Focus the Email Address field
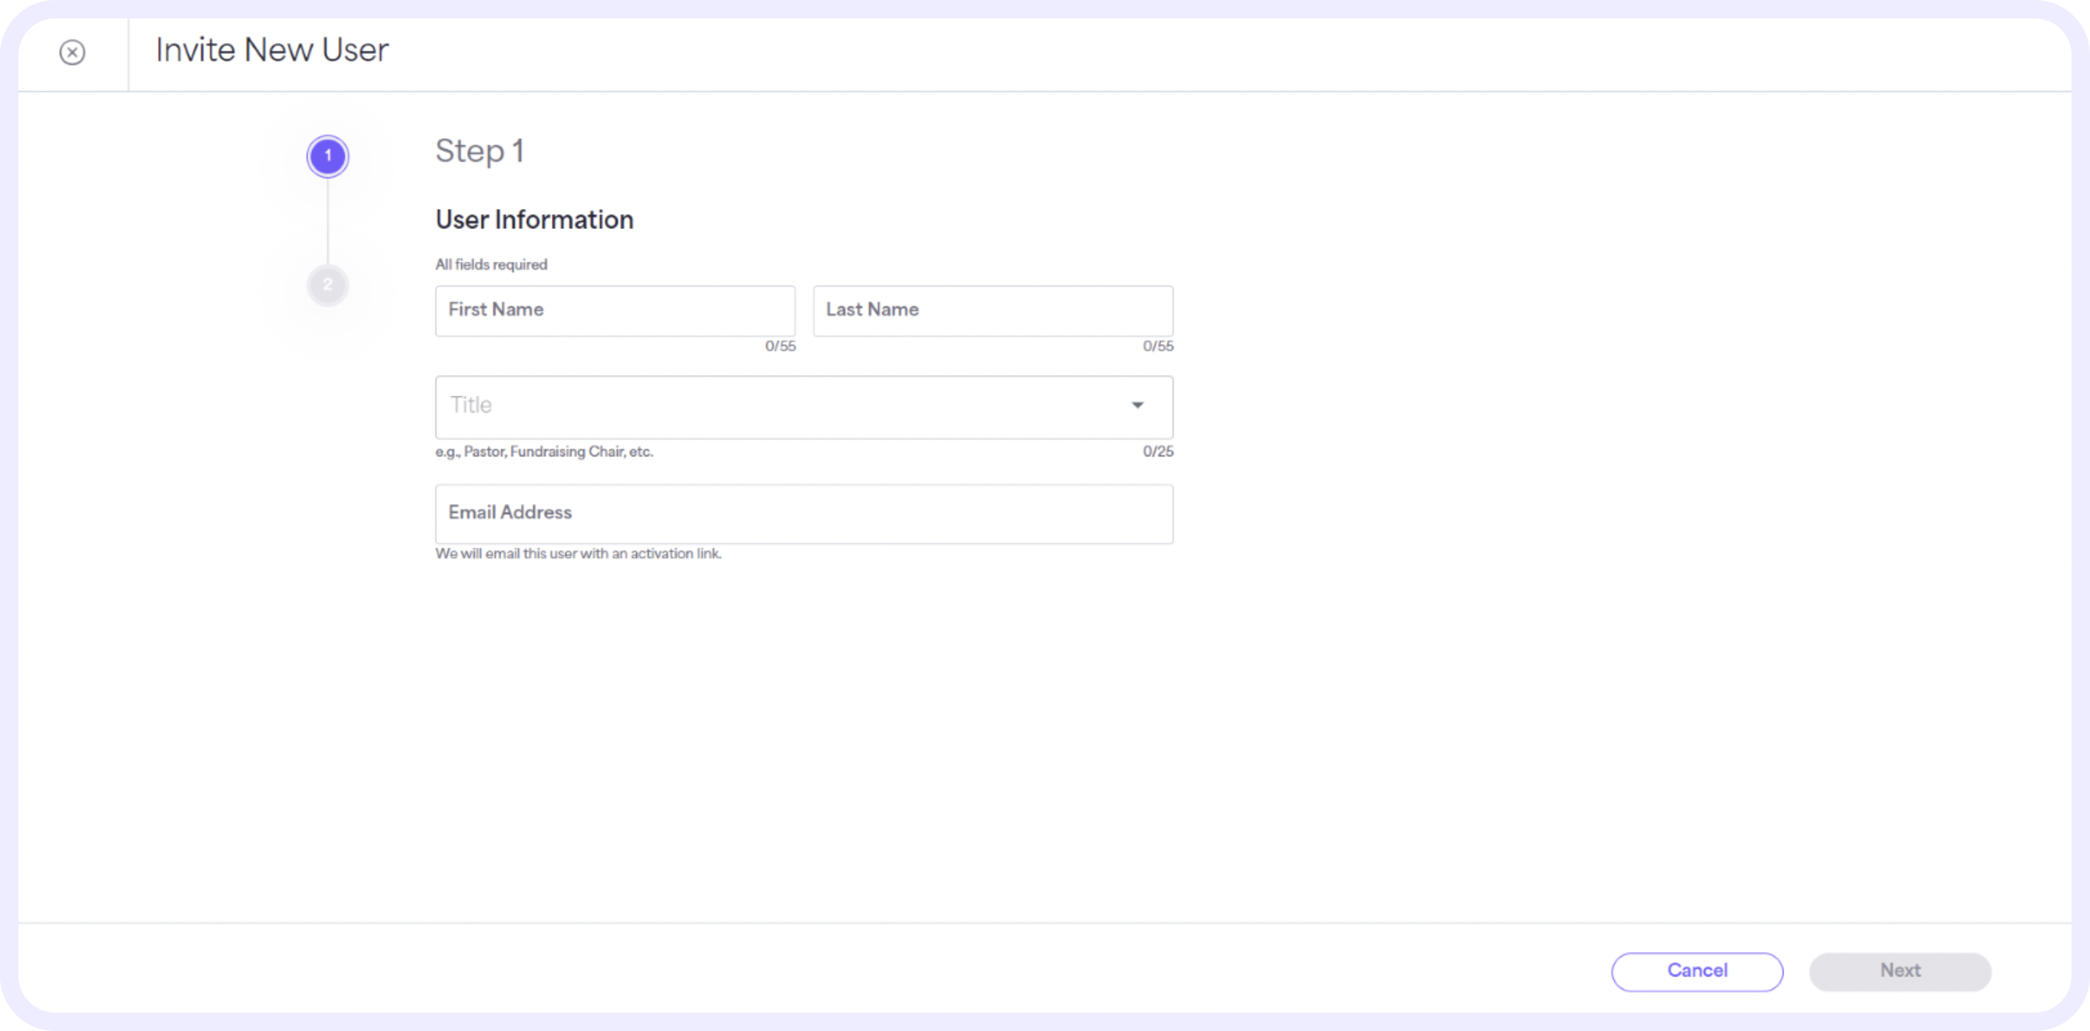 804,513
